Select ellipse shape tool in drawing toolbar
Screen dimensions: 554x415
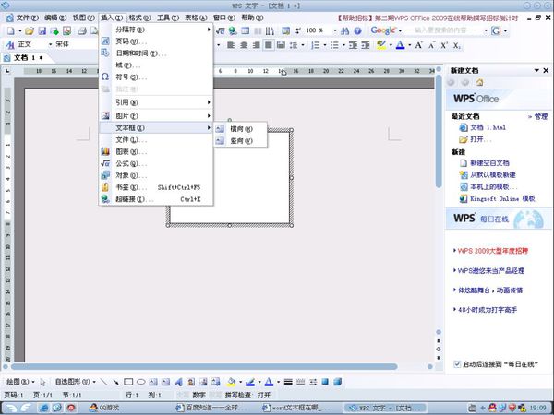(x=140, y=381)
